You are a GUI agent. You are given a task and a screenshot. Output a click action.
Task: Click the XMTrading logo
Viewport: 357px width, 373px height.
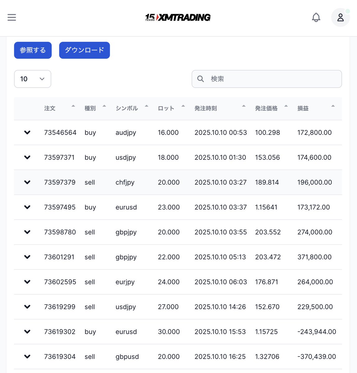coord(178,17)
